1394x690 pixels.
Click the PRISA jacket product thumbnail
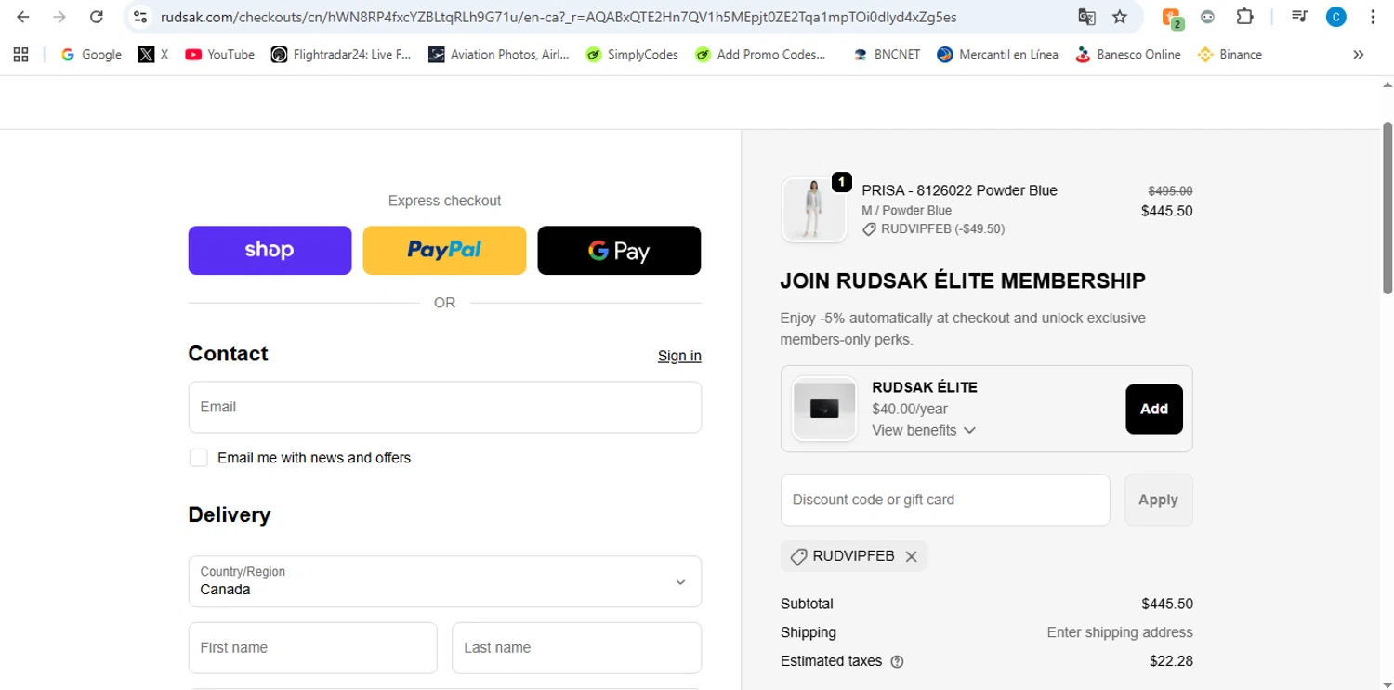pyautogui.click(x=814, y=210)
